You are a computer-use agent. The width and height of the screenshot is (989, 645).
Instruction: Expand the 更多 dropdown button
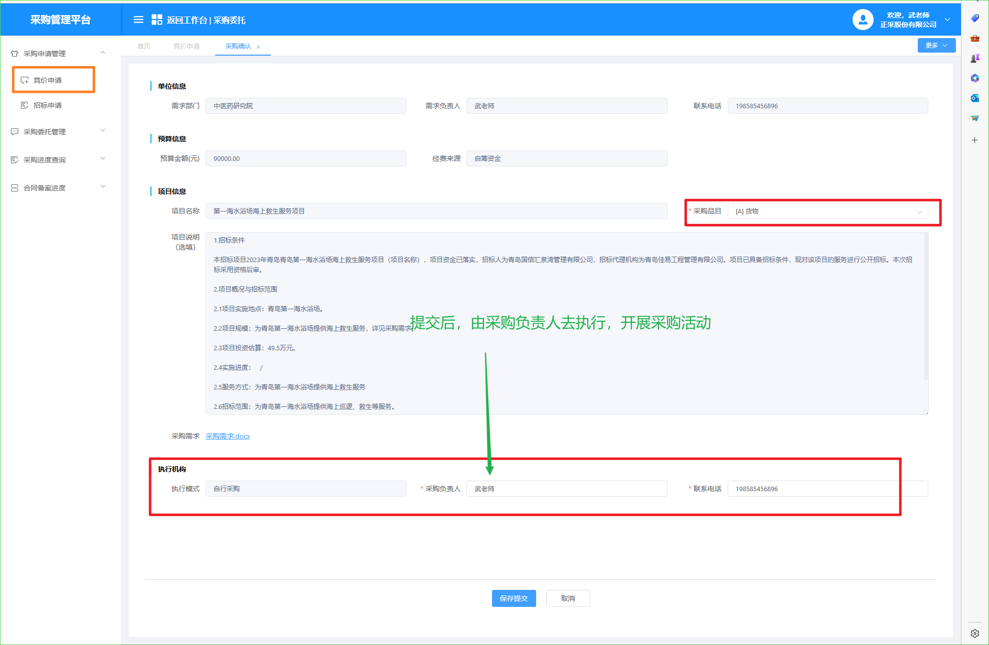pos(936,46)
